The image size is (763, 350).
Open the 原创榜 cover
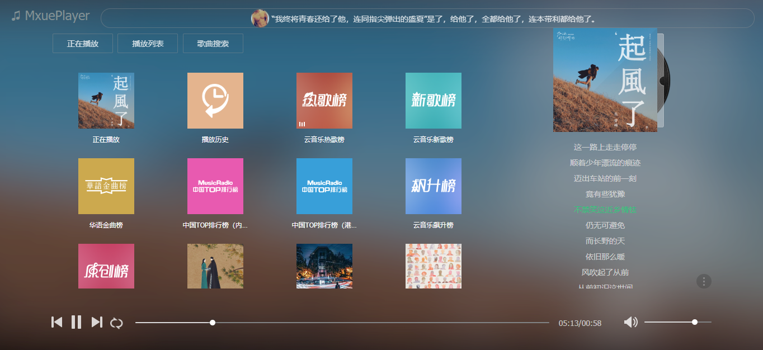[106, 266]
